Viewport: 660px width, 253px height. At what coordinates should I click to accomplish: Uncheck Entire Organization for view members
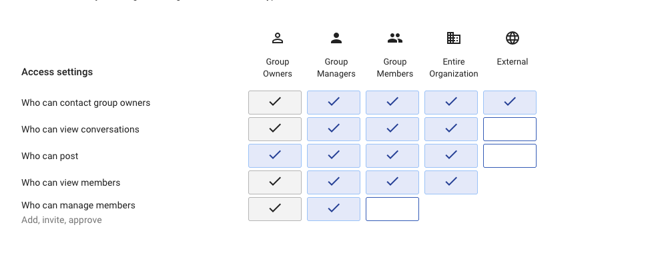point(451,182)
